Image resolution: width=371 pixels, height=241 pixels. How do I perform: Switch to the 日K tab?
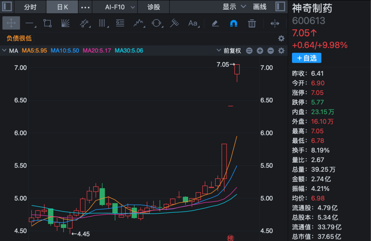coord(62,7)
